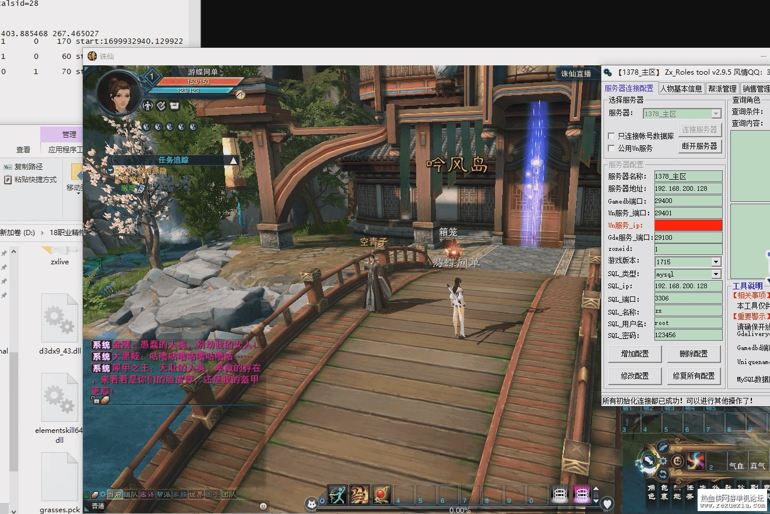
Task: Click the 服务器地址 input field
Action: pos(688,188)
